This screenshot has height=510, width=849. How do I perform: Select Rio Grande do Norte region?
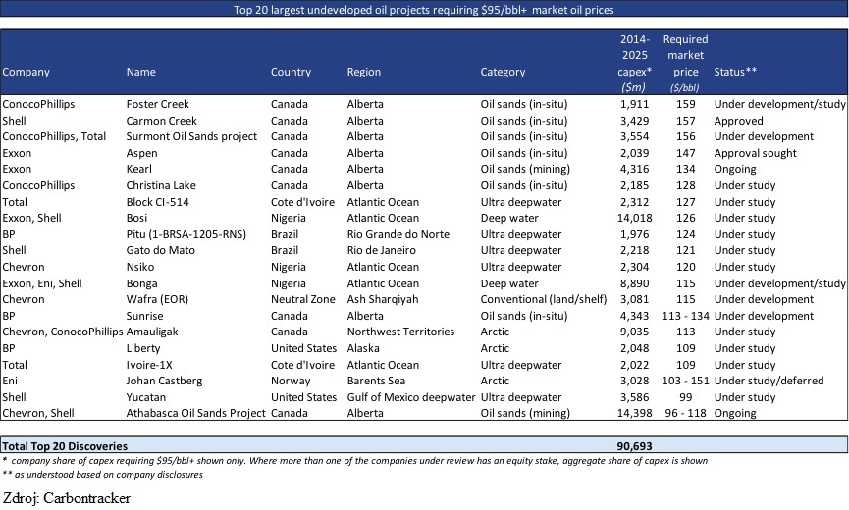[x=398, y=234]
